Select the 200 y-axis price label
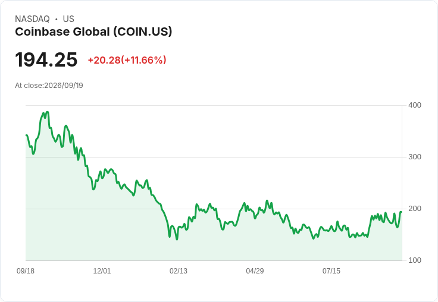Screen dimensions: 438x302 [x=415, y=209]
